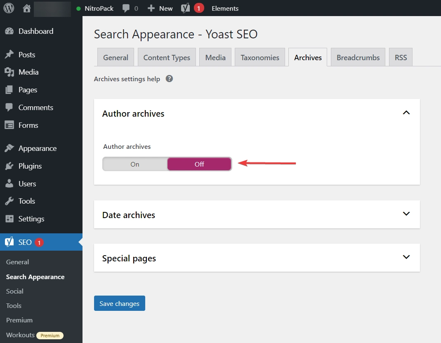Click the Yoast icon in admin bar
Screen dimensions: 441x343
[185, 8]
